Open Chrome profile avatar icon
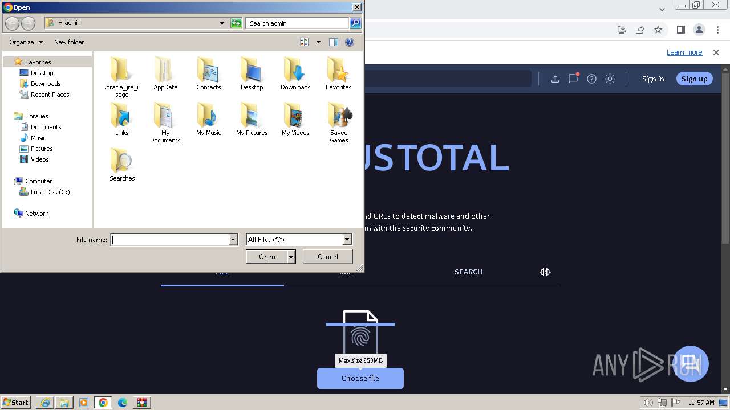Screen dimensions: 730x410 [x=699, y=30]
